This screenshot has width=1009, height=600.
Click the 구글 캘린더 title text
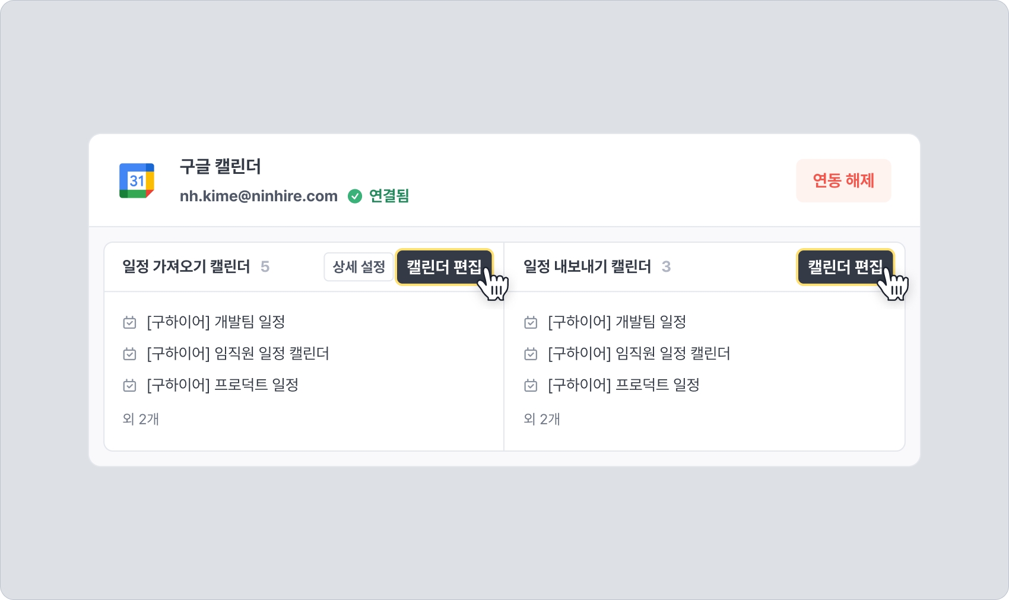pyautogui.click(x=220, y=166)
